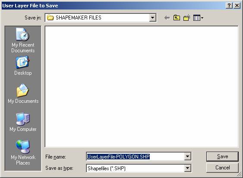Click the Save button
Screen dimensions: 243x178
pos(222,156)
